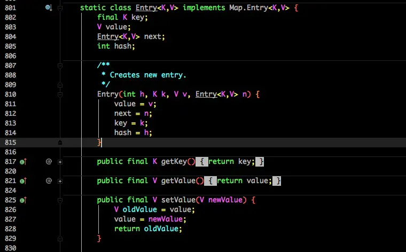Screen dimensions: 406x252
Task: Click the collapsed opening brace placeholder after getKey()
Action: pyautogui.click(x=202, y=162)
